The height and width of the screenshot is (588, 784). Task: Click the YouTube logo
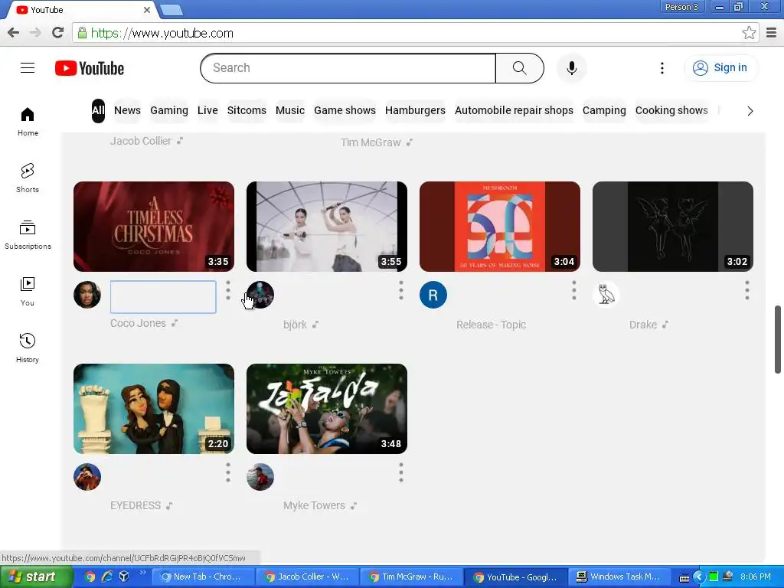(x=90, y=68)
